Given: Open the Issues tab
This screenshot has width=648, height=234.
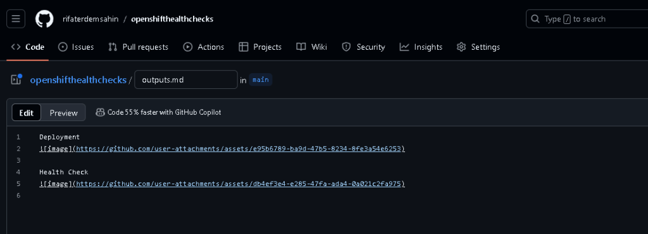Looking at the screenshot, I should [76, 47].
